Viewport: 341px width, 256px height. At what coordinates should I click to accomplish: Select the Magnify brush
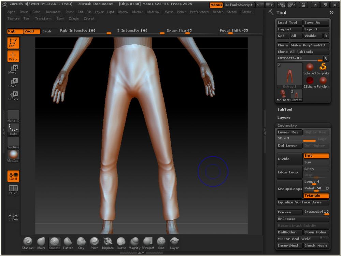coord(134,243)
